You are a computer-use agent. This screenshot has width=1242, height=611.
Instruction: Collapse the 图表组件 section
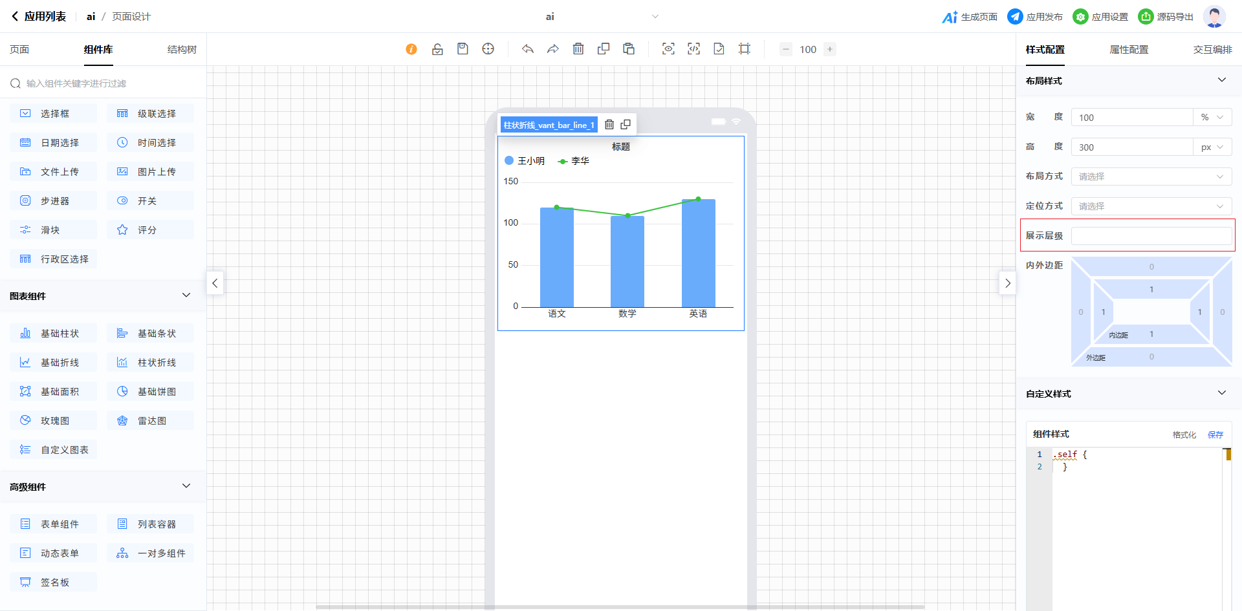[186, 295]
